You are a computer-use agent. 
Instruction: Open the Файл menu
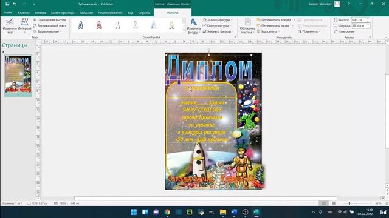point(8,12)
